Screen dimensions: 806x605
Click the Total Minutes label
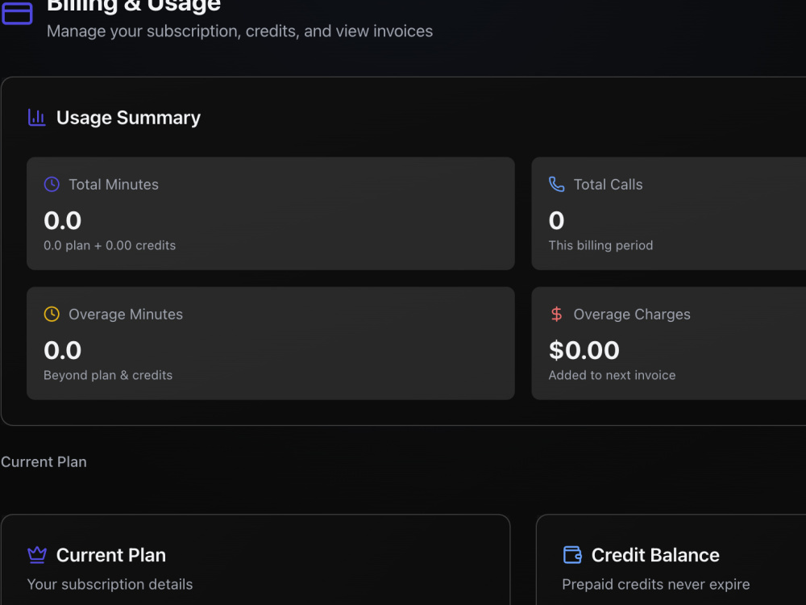(x=114, y=184)
